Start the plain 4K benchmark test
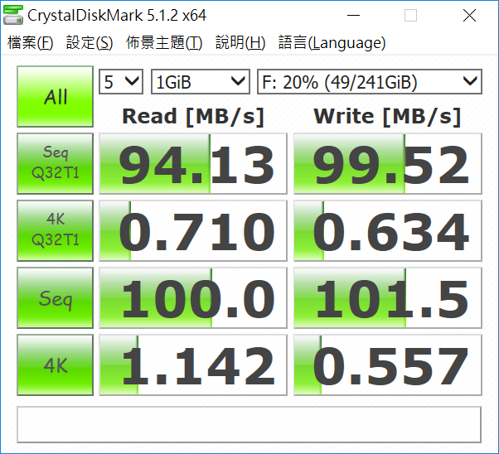The image size is (499, 454). pyautogui.click(x=55, y=365)
